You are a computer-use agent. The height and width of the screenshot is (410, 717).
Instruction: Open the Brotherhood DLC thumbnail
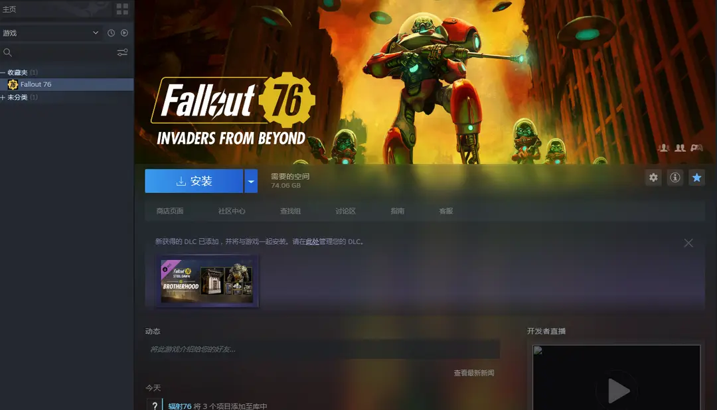click(206, 281)
